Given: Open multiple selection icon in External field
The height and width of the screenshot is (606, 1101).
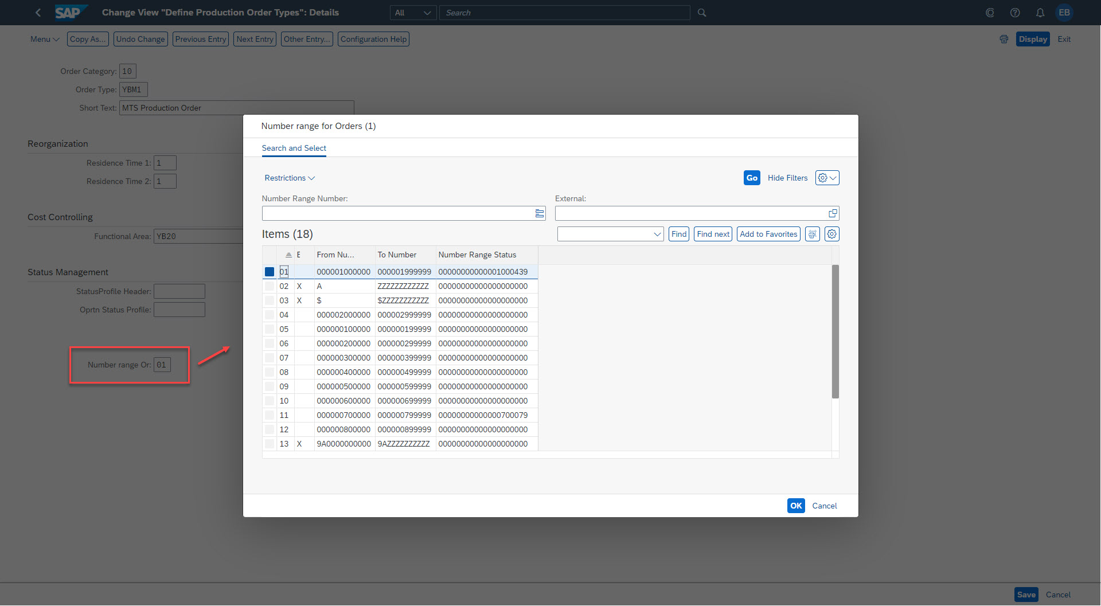Looking at the screenshot, I should [x=833, y=213].
